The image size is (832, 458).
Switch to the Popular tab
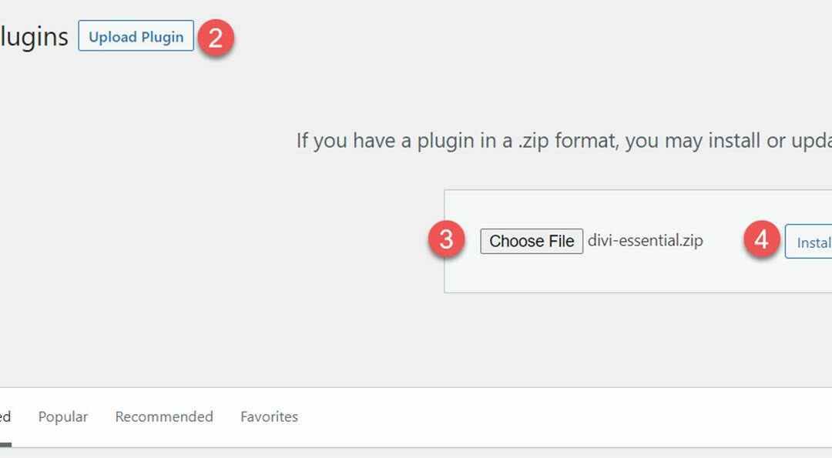pyautogui.click(x=63, y=416)
